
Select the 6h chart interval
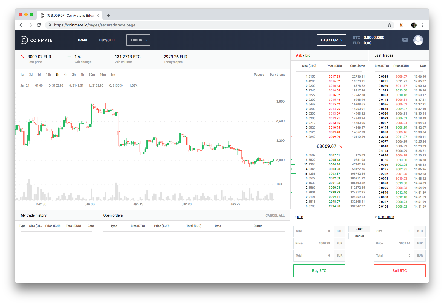click(57, 75)
